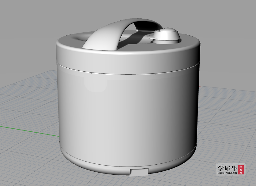Click the green axis line on the grid
The image size is (256, 186).
[29, 131]
